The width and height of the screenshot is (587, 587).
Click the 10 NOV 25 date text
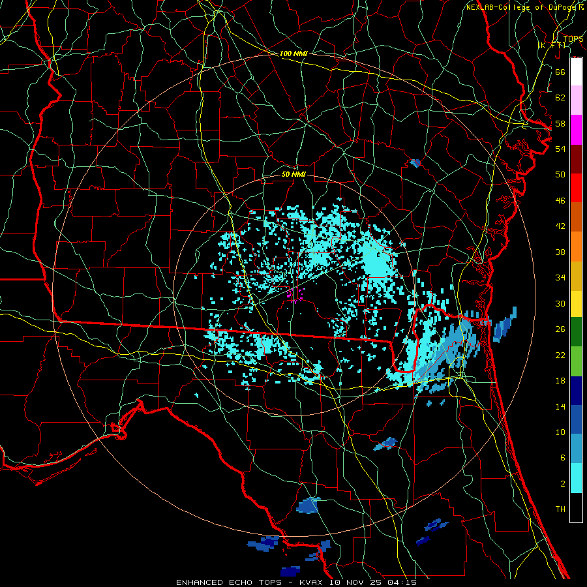(355, 582)
